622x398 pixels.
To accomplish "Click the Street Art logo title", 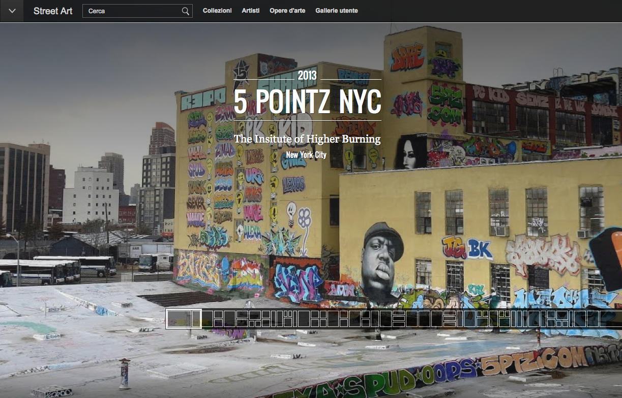I will [x=53, y=11].
